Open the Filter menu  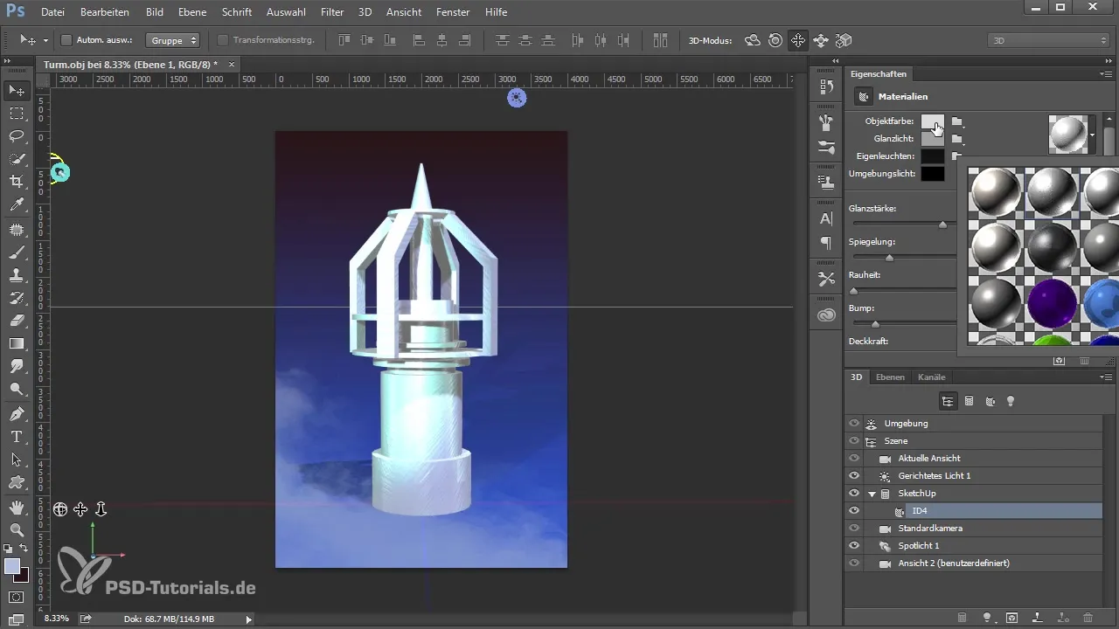(332, 12)
